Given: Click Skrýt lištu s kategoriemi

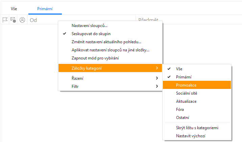Looking at the screenshot, I should [x=197, y=128].
